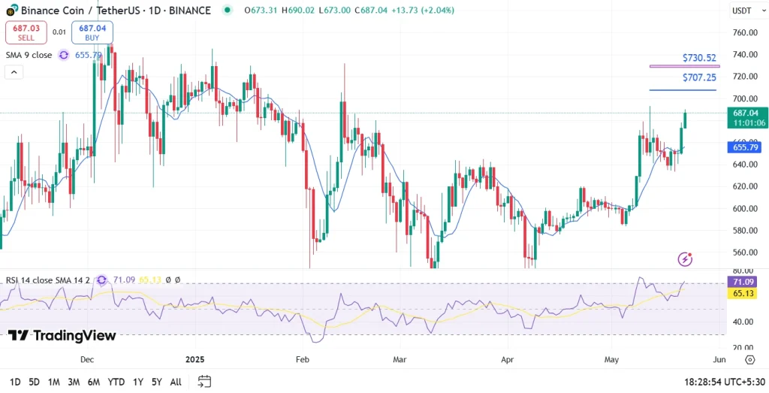This screenshot has height=393, width=769.
Task: Click the May label on time axis
Action: (x=611, y=360)
